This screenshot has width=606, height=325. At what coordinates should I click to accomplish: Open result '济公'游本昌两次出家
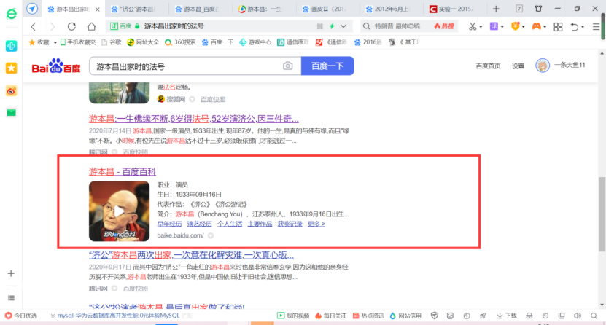click(x=191, y=255)
